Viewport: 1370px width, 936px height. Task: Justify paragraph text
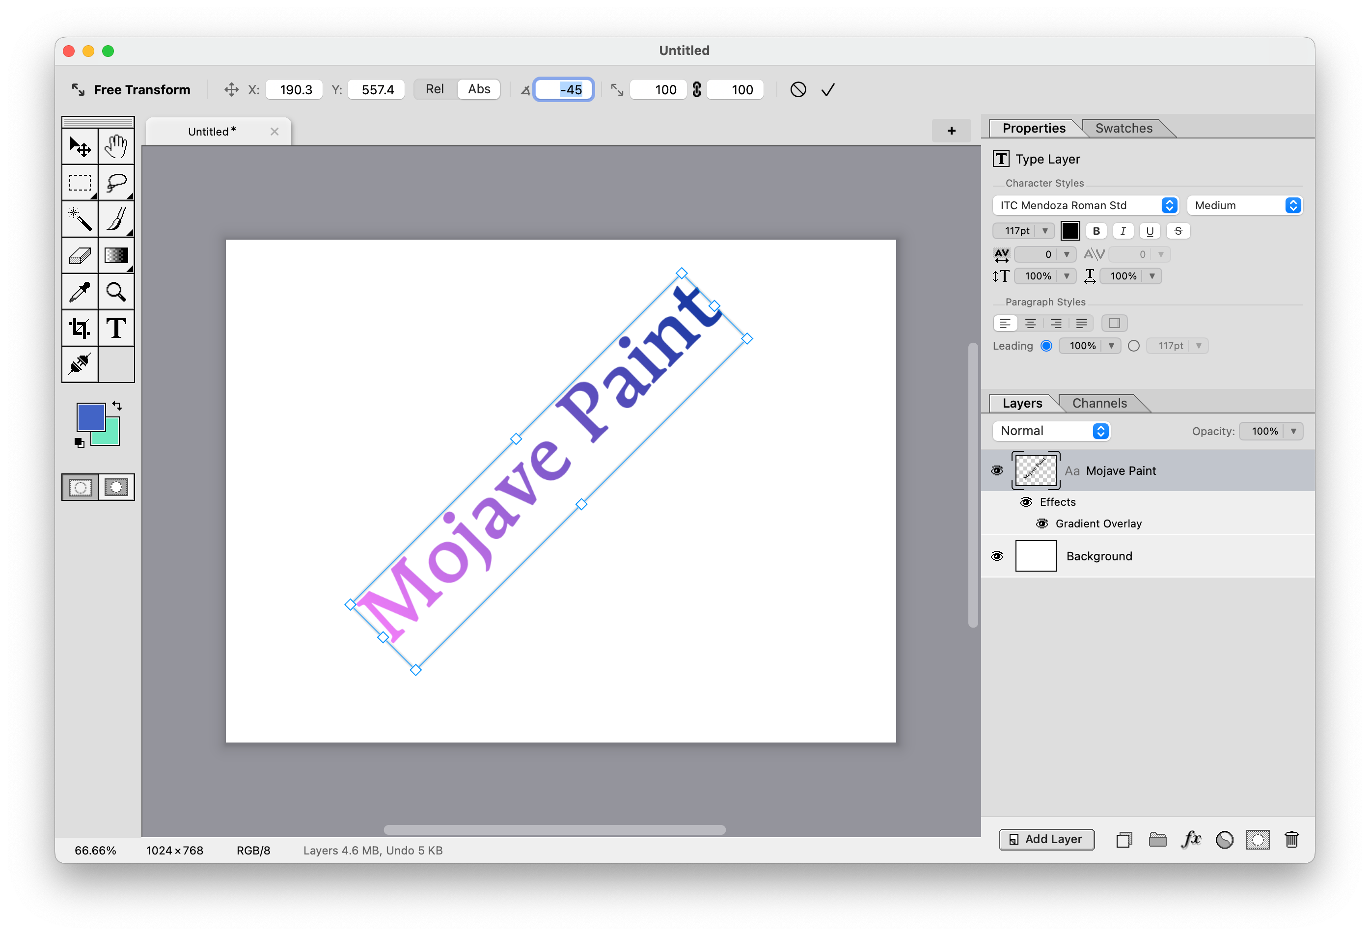coord(1082,323)
